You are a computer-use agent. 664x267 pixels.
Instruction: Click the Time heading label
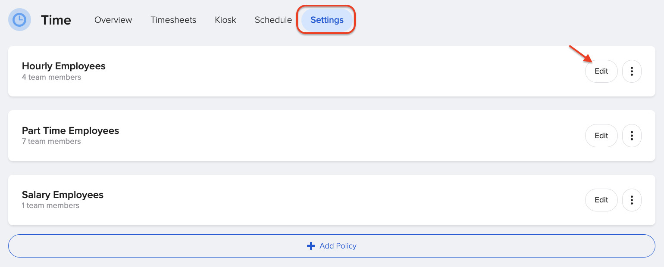pyautogui.click(x=56, y=20)
